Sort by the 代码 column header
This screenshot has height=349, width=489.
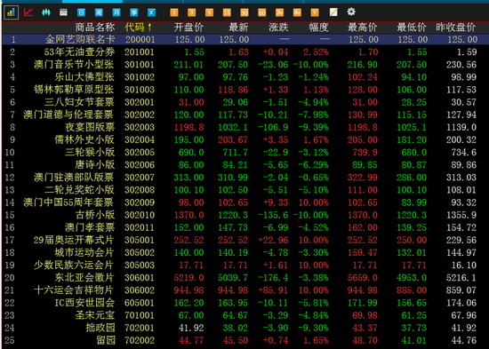click(x=138, y=28)
